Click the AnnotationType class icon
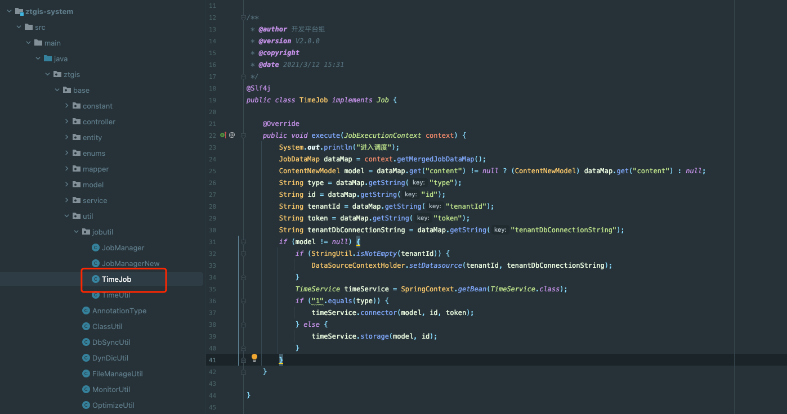 click(86, 311)
